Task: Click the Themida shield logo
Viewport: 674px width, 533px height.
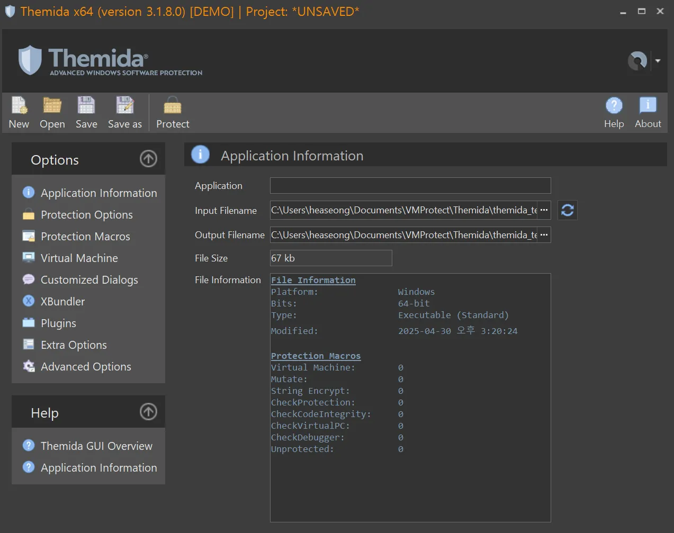Action: point(30,60)
